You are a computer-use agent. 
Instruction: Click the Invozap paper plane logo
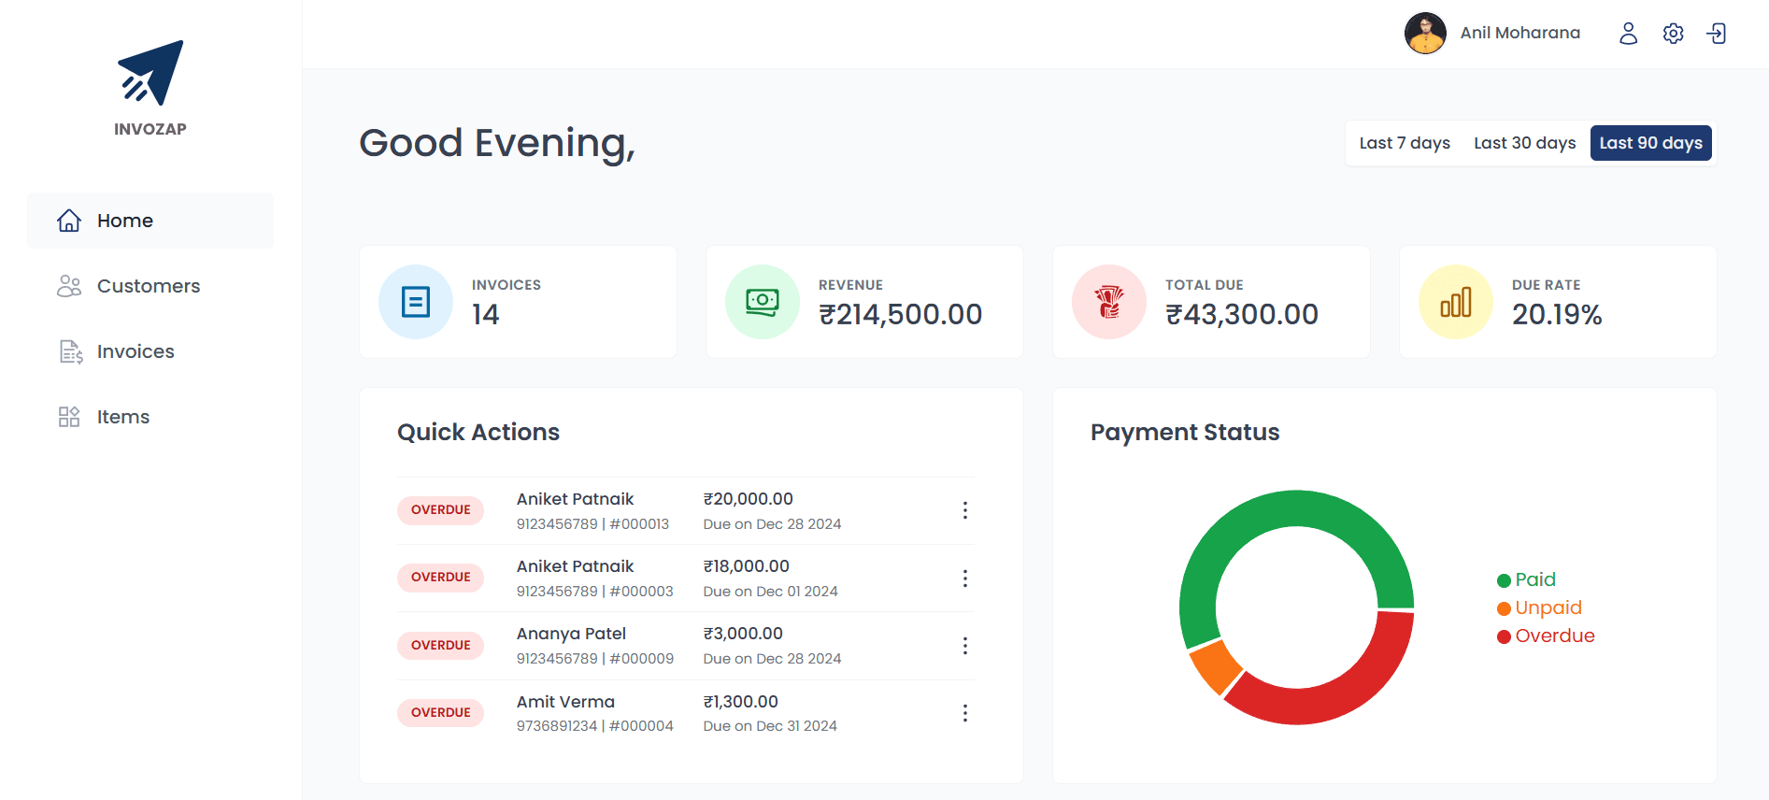click(x=150, y=73)
